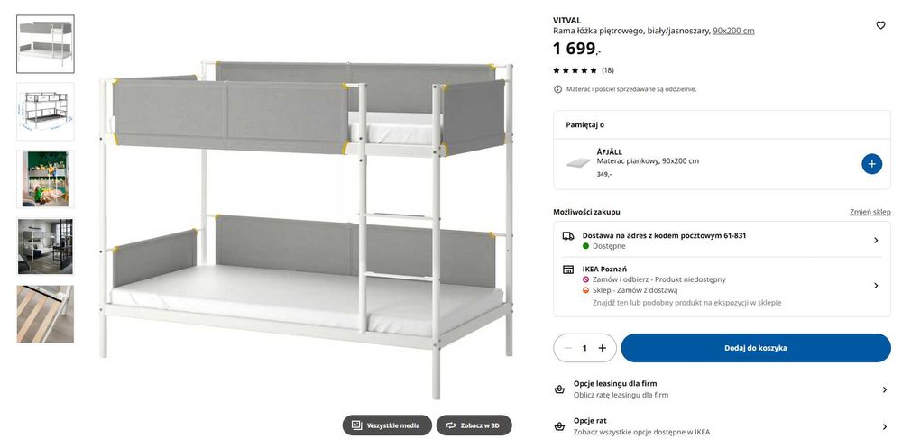Viewport: 902px width, 448px height.
Task: Click Dodaj do koszyka button
Action: [755, 348]
